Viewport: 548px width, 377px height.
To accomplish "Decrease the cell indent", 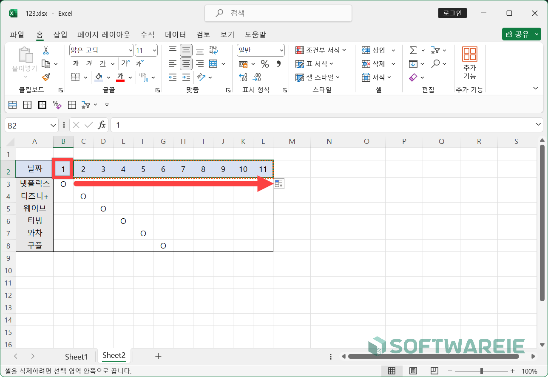I will [x=172, y=77].
